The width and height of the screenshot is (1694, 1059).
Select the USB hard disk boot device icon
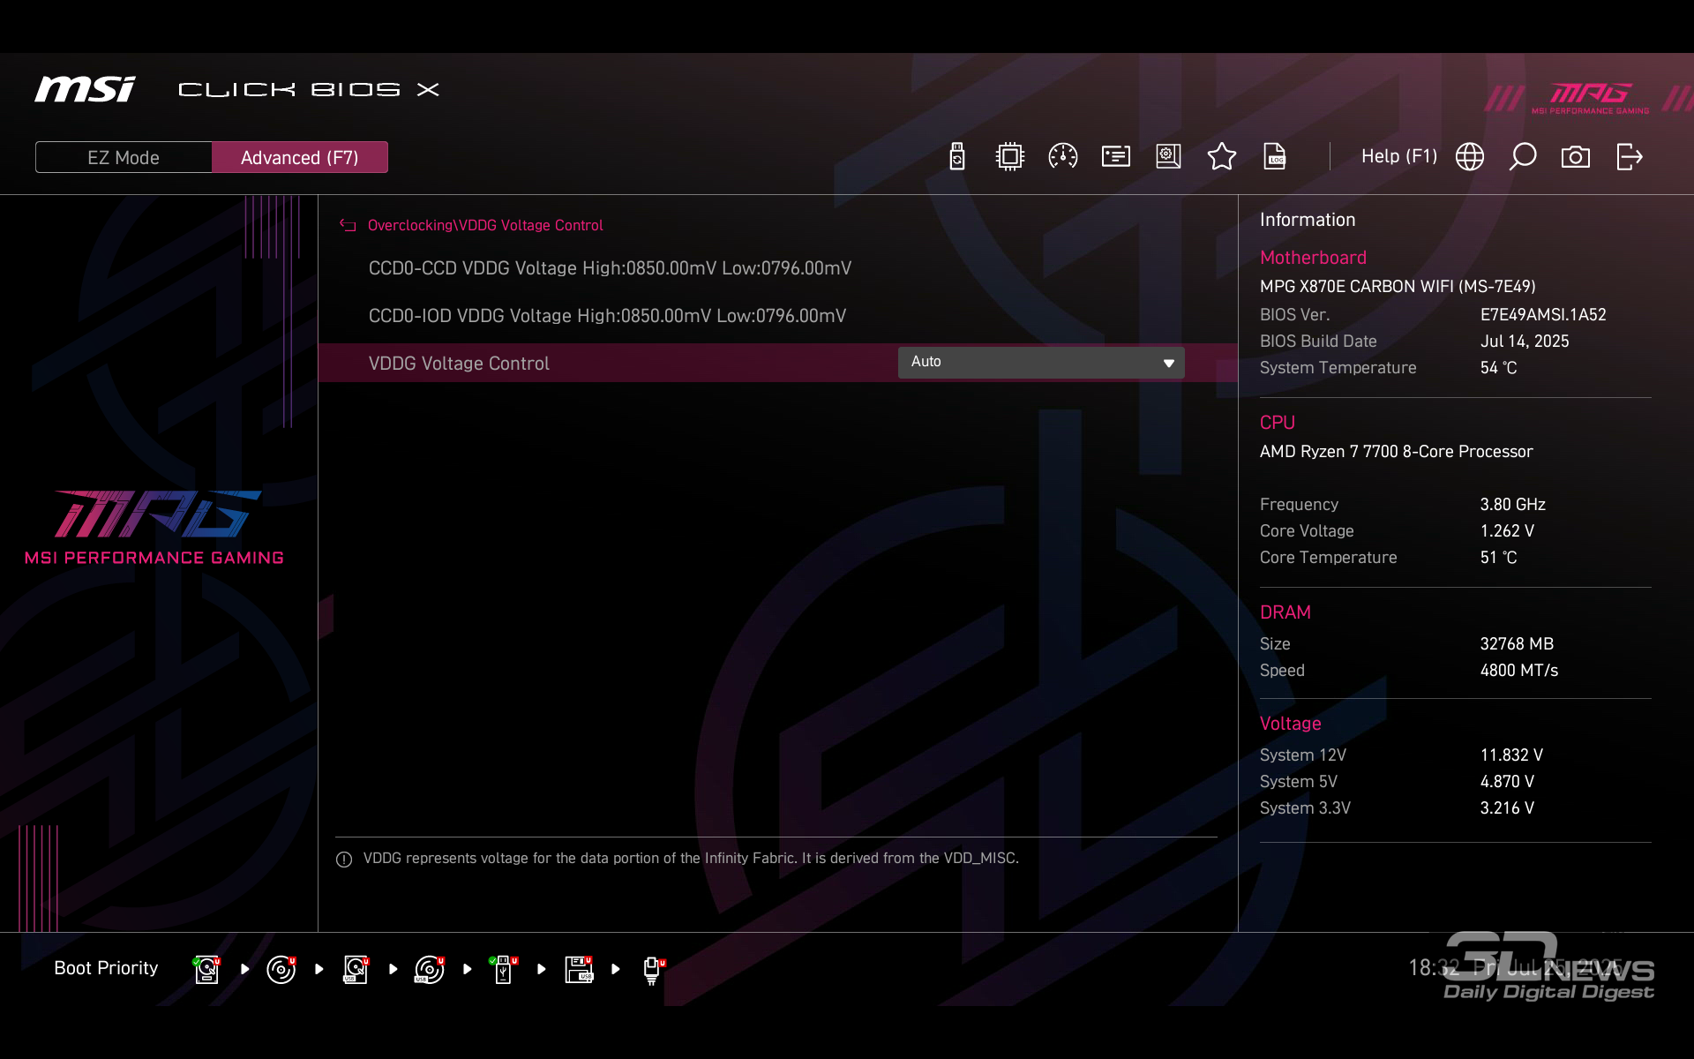coord(356,969)
